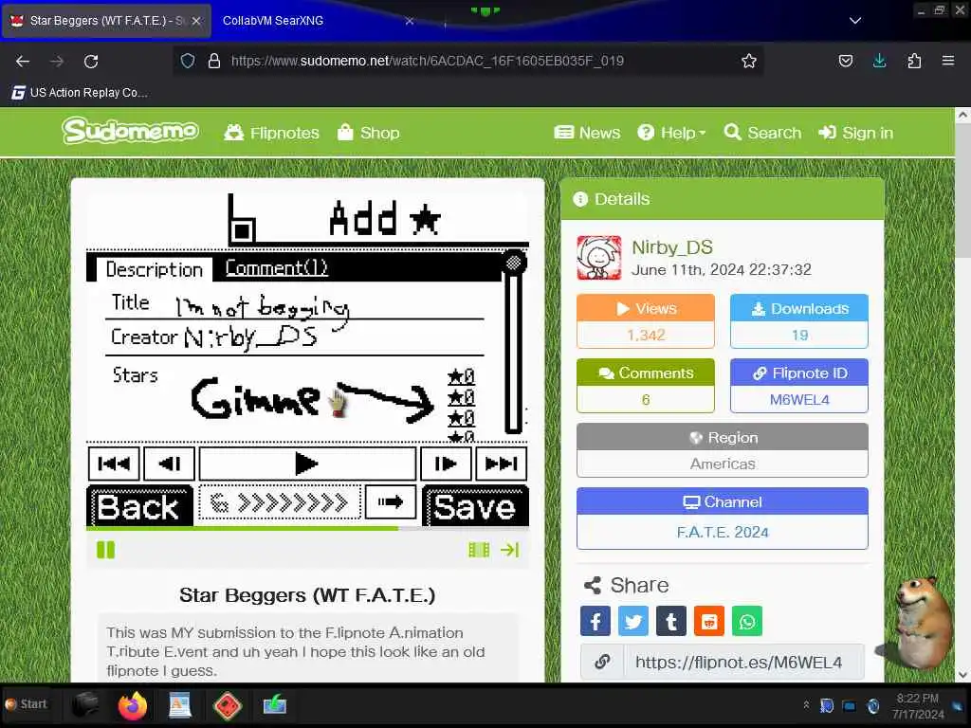Pause the flipnote with the green pause icon

(106, 550)
